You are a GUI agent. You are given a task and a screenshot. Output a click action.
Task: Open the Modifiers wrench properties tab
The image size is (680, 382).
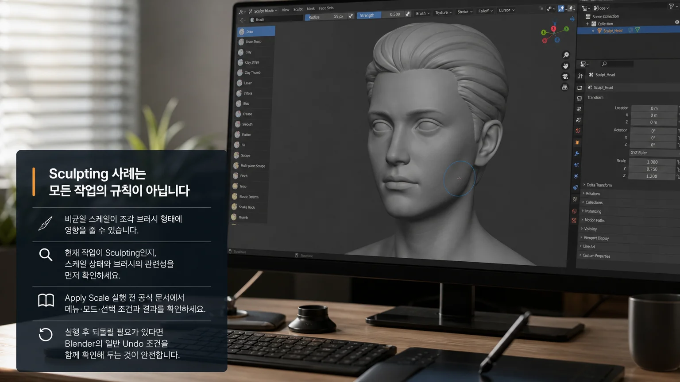[576, 153]
